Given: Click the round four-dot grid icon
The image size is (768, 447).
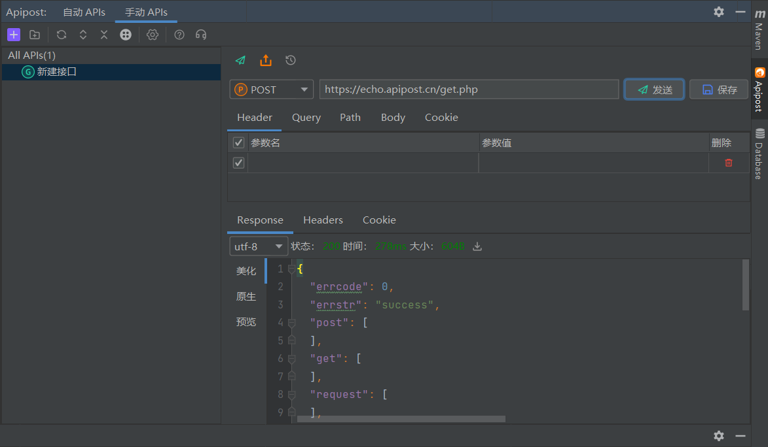Looking at the screenshot, I should click(x=126, y=35).
